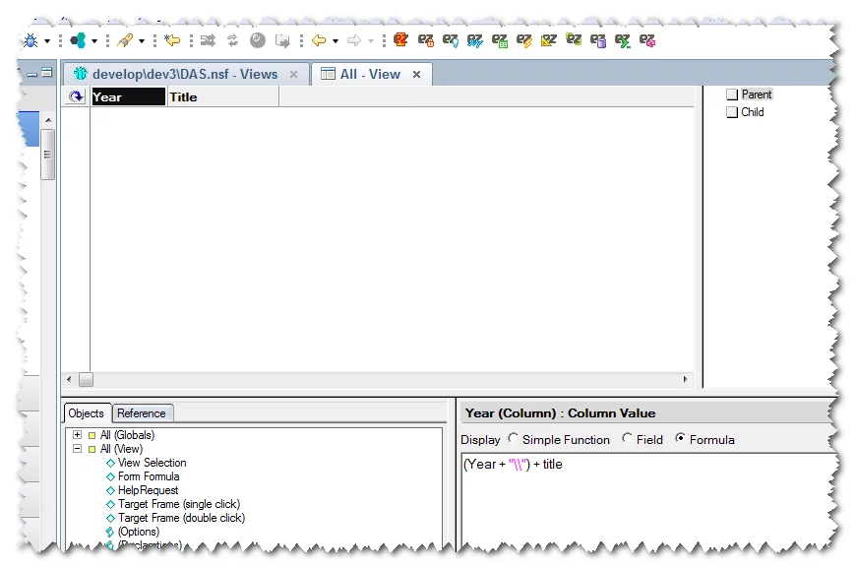Select the Simple Function radio button
Image resolution: width=856 pixels, height=569 pixels.
[x=513, y=439]
